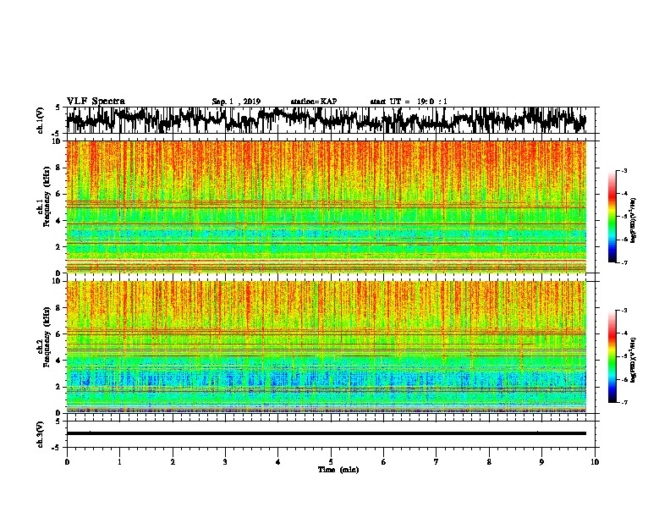The image size is (670, 518).
Task: Click time axis tick label "8"
Action: click(489, 462)
